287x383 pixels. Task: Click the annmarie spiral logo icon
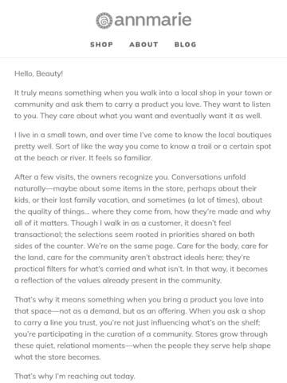coord(104,21)
